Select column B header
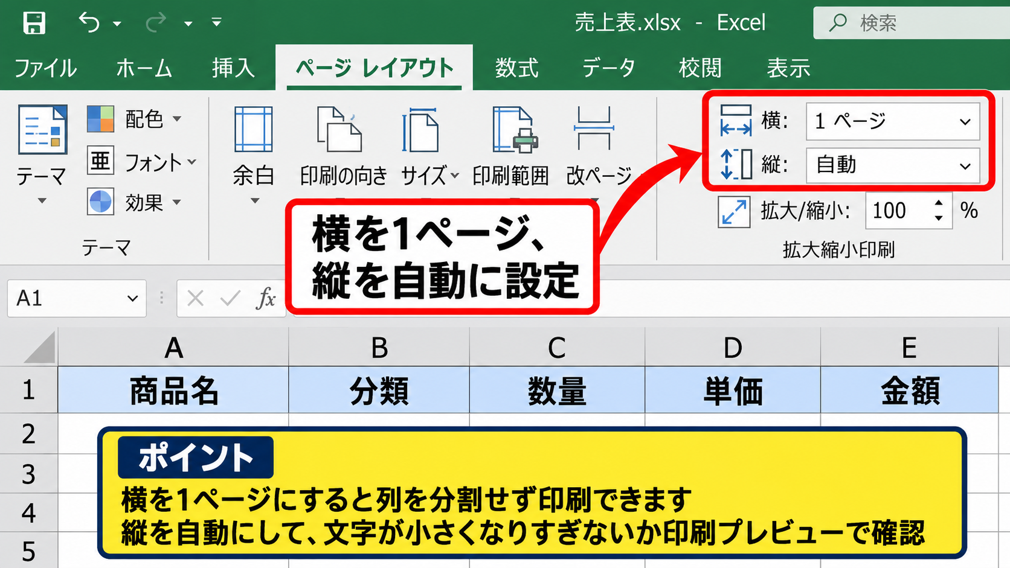Viewport: 1010px width, 568px height. (x=379, y=347)
